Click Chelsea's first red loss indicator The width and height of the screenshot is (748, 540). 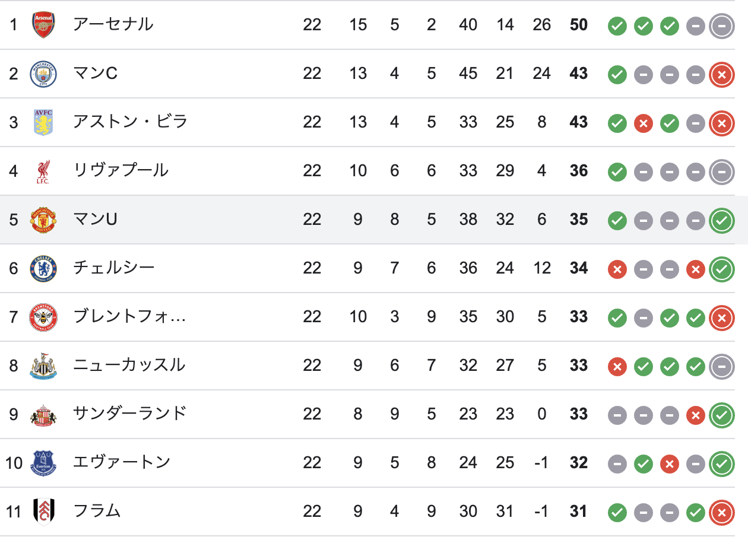tap(617, 269)
